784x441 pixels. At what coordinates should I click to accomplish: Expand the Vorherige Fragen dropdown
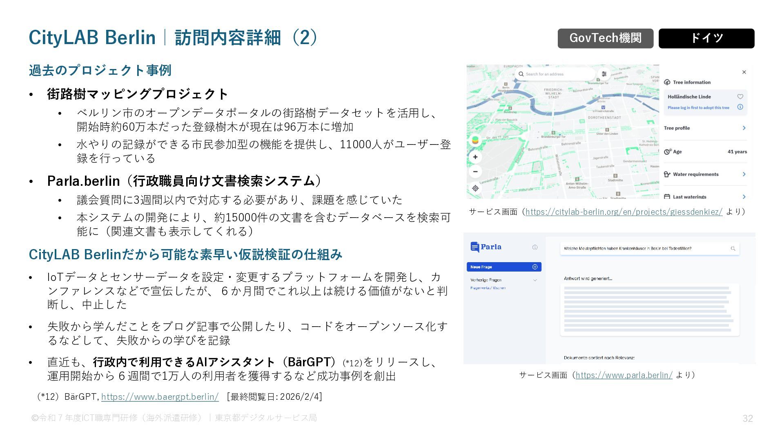535,280
